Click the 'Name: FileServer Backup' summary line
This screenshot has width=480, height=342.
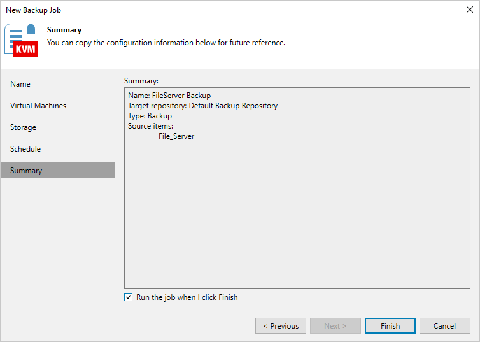169,96
